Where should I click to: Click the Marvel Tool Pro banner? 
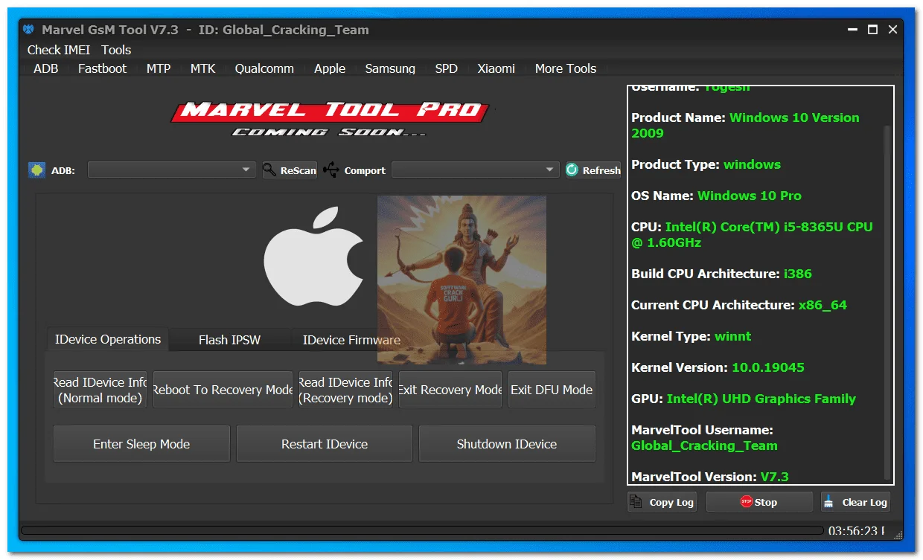click(329, 119)
